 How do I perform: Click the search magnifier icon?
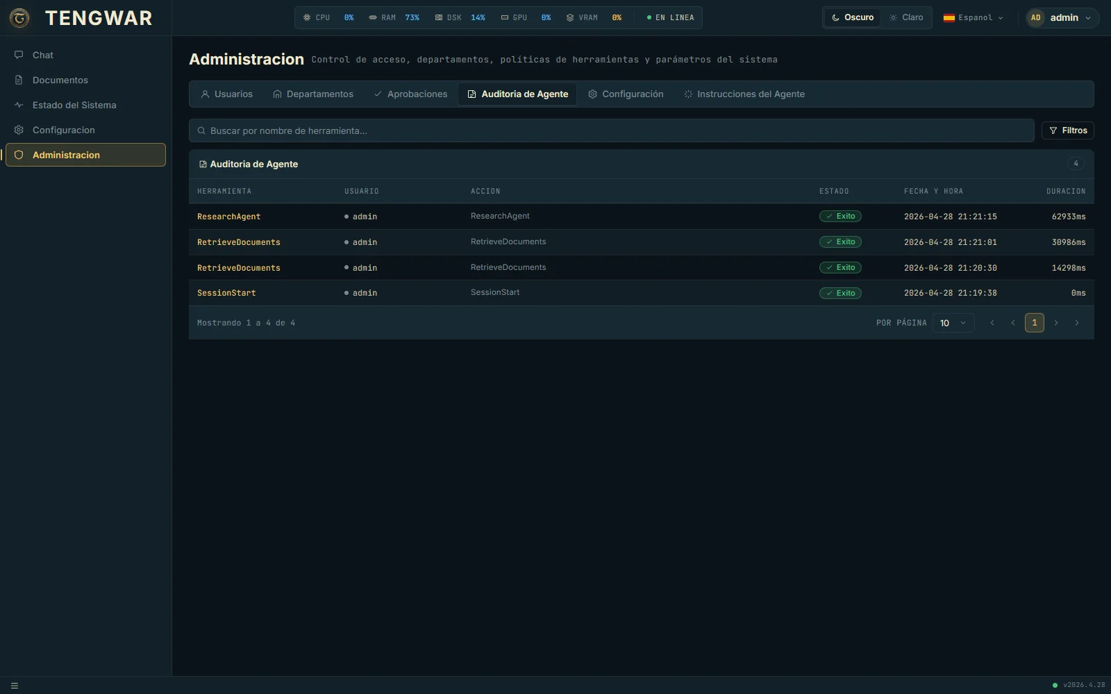pos(201,130)
